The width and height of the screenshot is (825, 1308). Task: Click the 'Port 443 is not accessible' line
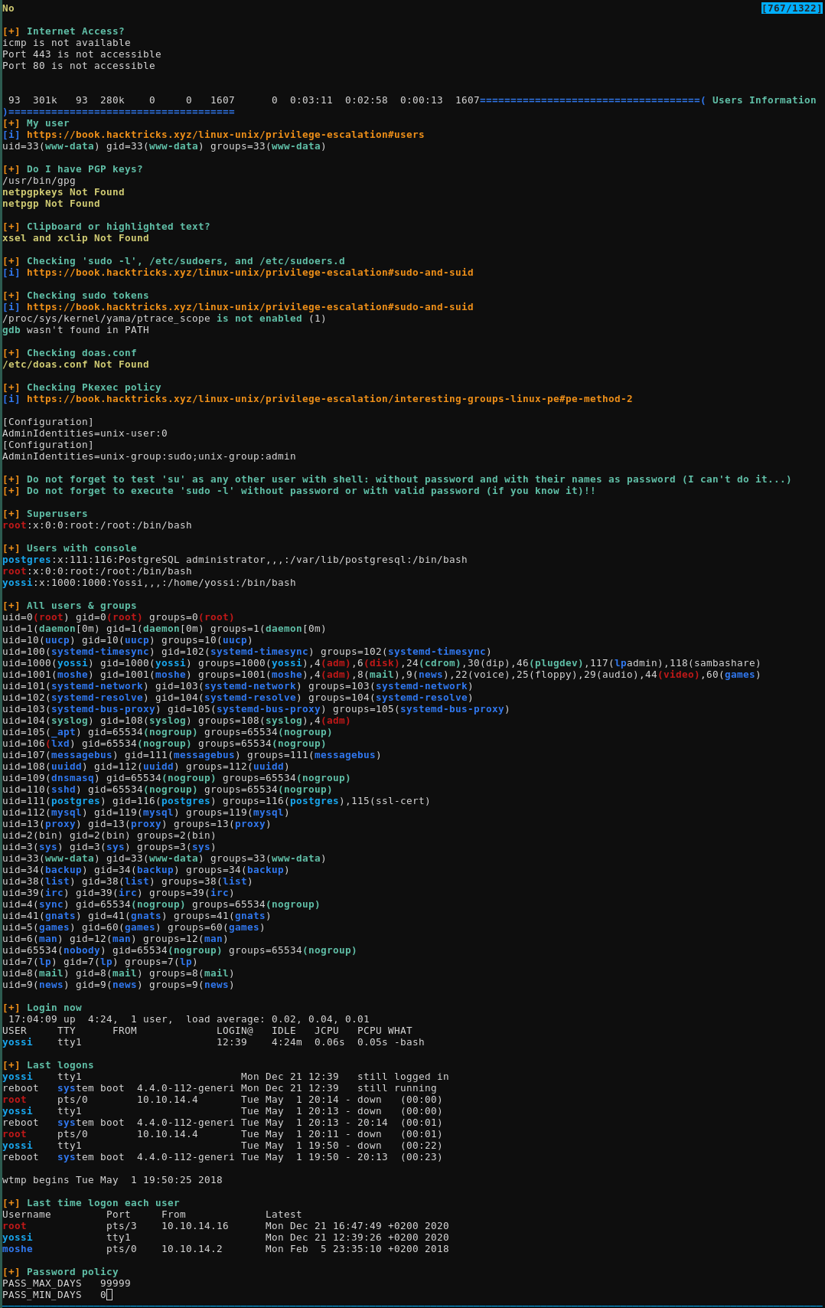point(82,54)
